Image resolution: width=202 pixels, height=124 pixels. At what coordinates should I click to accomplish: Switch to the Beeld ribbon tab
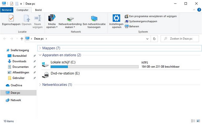(38, 10)
